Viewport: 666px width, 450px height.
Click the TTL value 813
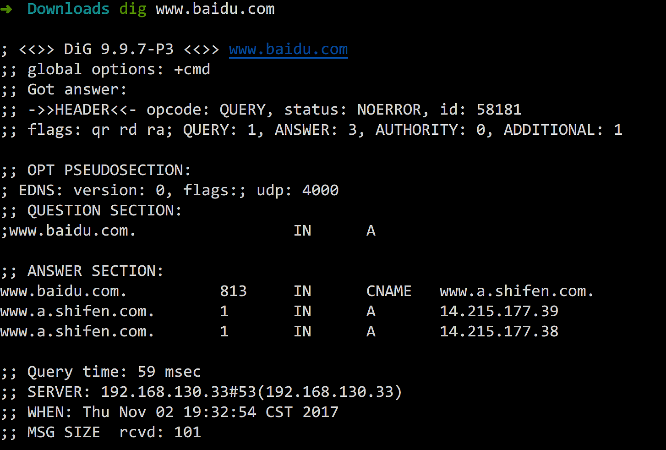pos(233,291)
